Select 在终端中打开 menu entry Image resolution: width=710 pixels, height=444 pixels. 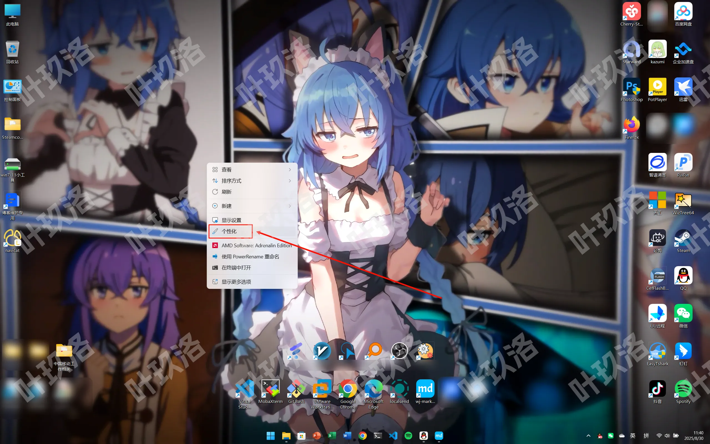252,268
